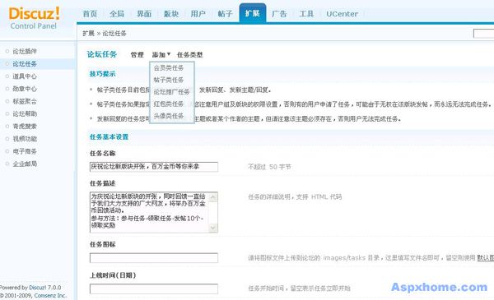The image size is (494, 300).
Task: Choose 会员类任务 from the dropdown
Action: [x=169, y=68]
